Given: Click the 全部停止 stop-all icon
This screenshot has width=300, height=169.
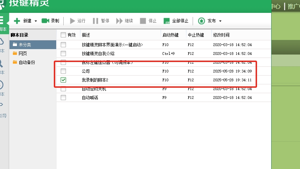Looking at the screenshot, I should (167, 21).
